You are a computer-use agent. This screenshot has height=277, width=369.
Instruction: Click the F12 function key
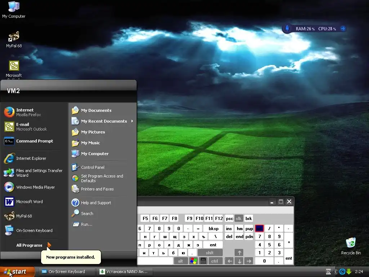[219, 218]
